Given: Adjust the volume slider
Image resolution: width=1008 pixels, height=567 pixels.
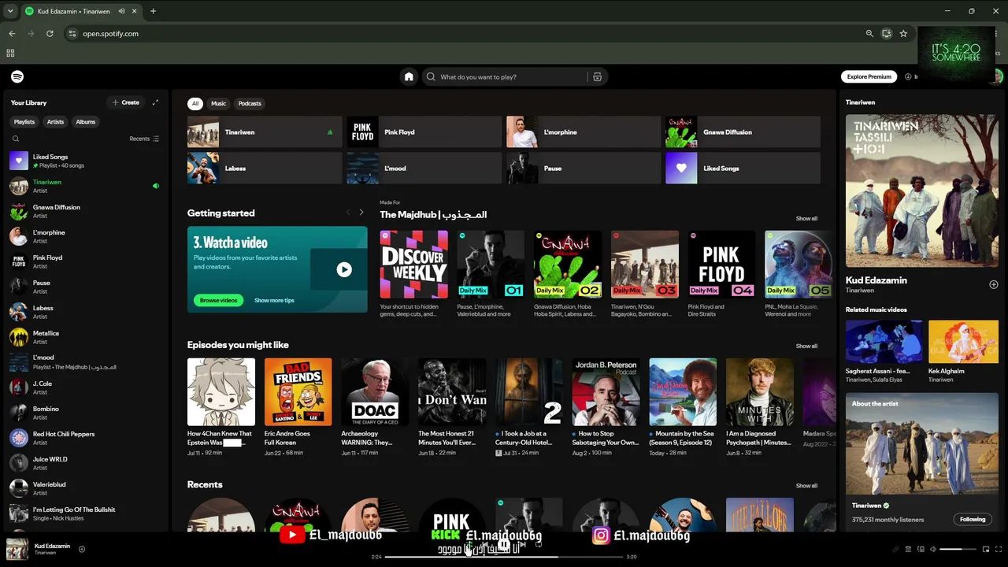Looking at the screenshot, I should pyautogui.click(x=958, y=549).
